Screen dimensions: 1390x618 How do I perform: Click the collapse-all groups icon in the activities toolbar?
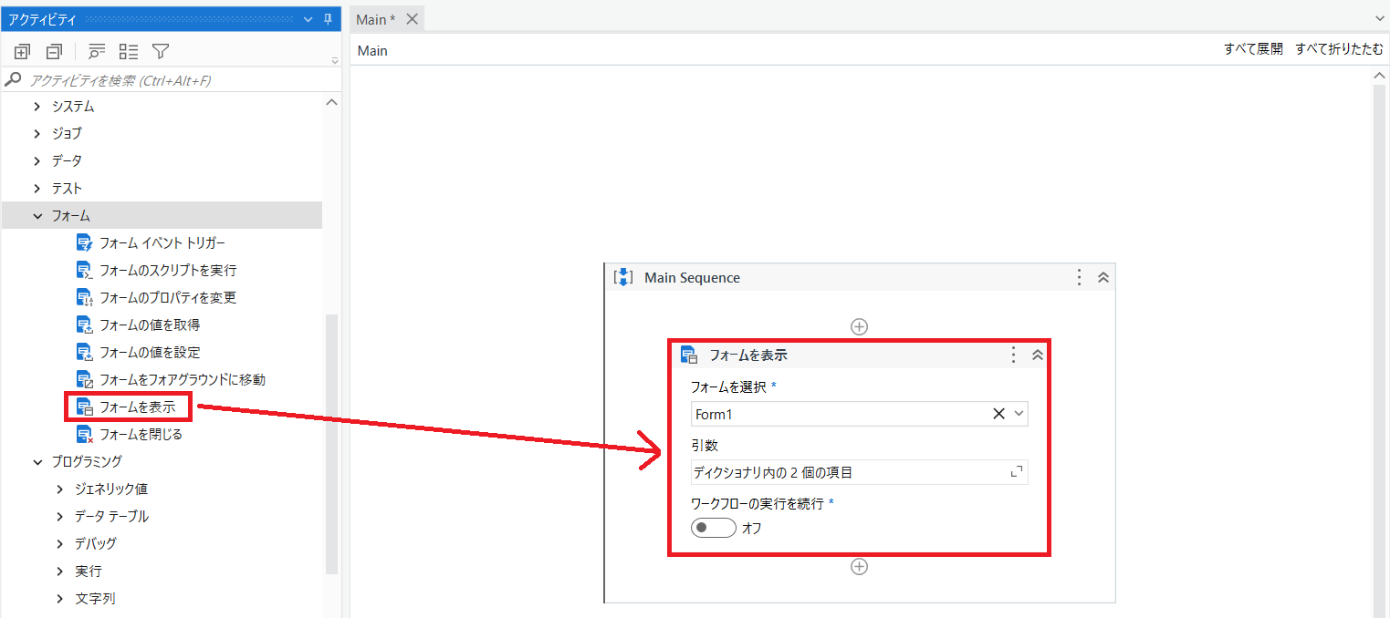coord(53,51)
